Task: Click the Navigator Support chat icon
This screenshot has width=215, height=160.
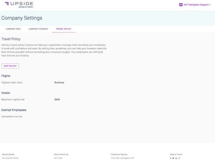Action: pyautogui.click(x=181, y=5)
